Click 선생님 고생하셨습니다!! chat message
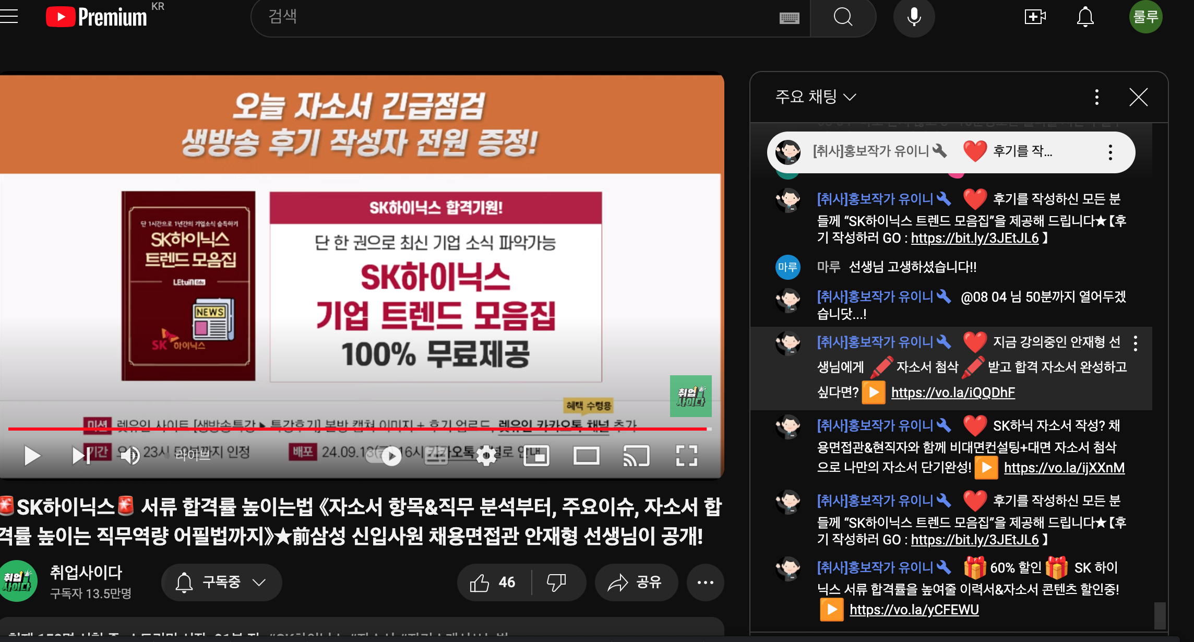 point(912,267)
